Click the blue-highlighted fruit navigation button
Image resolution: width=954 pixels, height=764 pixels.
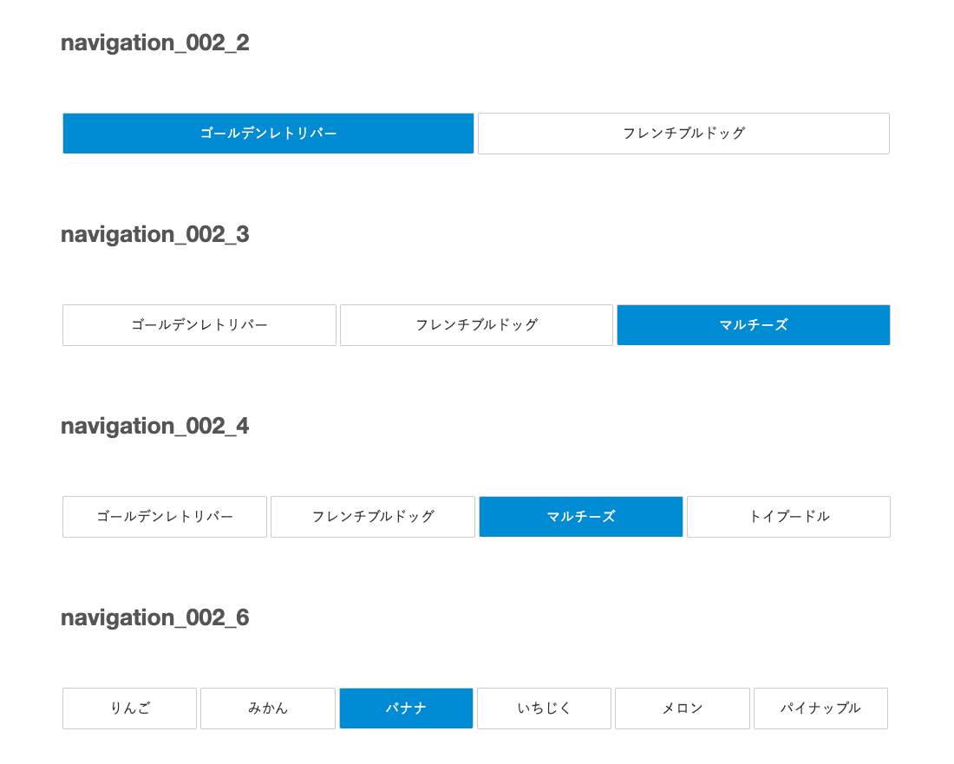pyautogui.click(x=407, y=708)
